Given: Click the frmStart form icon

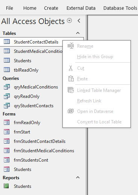Looking at the screenshot, I should pos(7,132).
